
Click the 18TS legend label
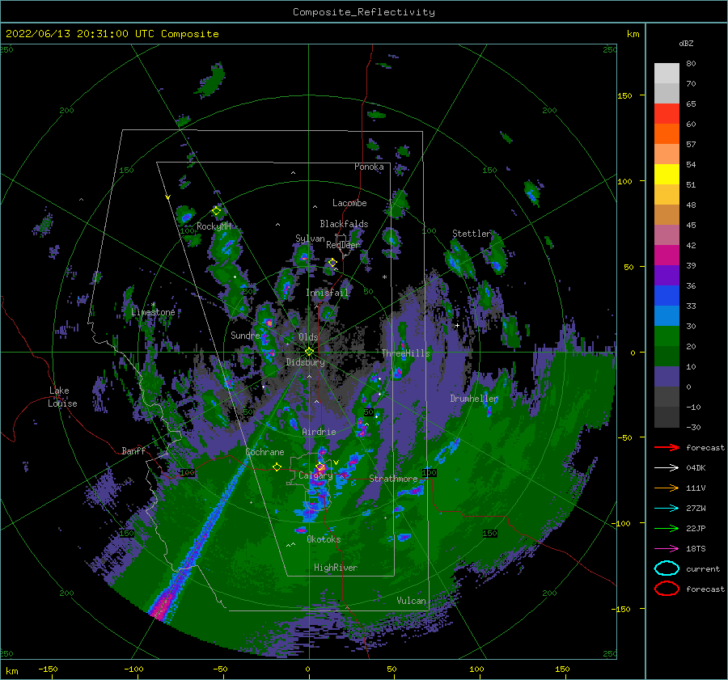point(696,548)
